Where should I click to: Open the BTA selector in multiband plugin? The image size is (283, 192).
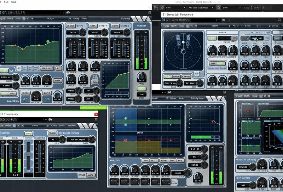195,157
